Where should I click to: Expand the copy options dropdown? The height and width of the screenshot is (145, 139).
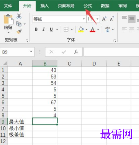click(x=24, y=24)
